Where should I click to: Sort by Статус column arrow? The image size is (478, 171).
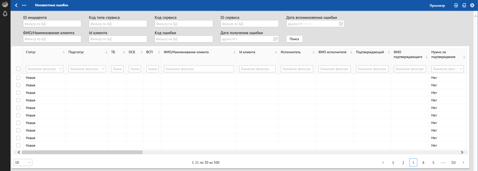pyautogui.click(x=63, y=52)
